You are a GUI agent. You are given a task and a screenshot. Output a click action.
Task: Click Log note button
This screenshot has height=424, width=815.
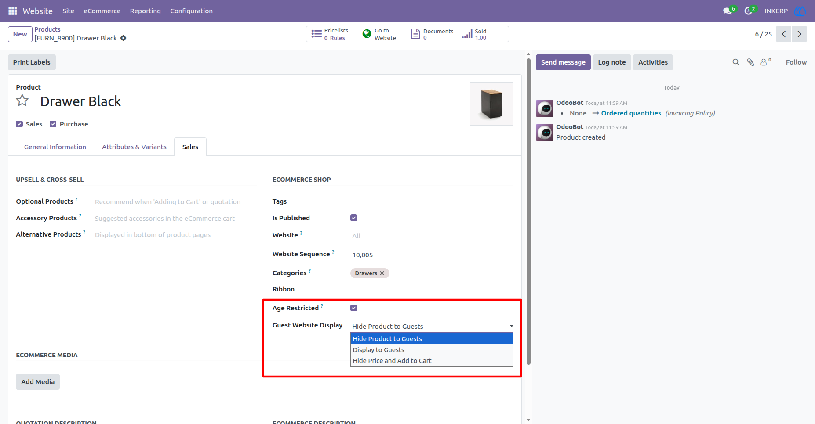point(612,62)
